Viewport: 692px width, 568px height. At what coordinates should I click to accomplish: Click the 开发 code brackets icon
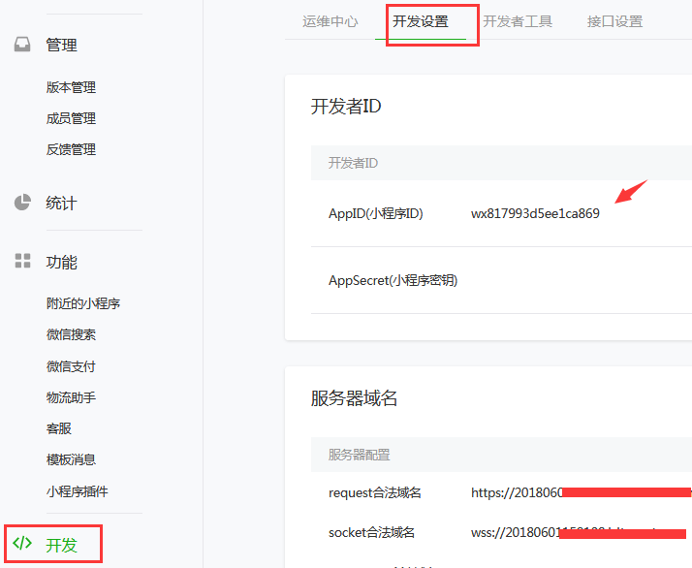(22, 544)
